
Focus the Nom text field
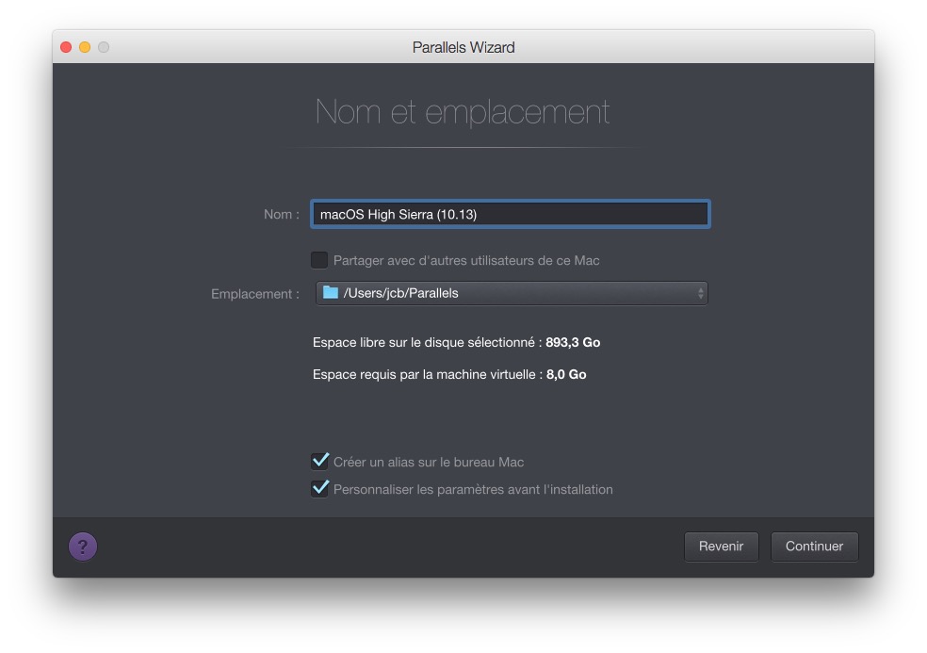[x=511, y=214]
